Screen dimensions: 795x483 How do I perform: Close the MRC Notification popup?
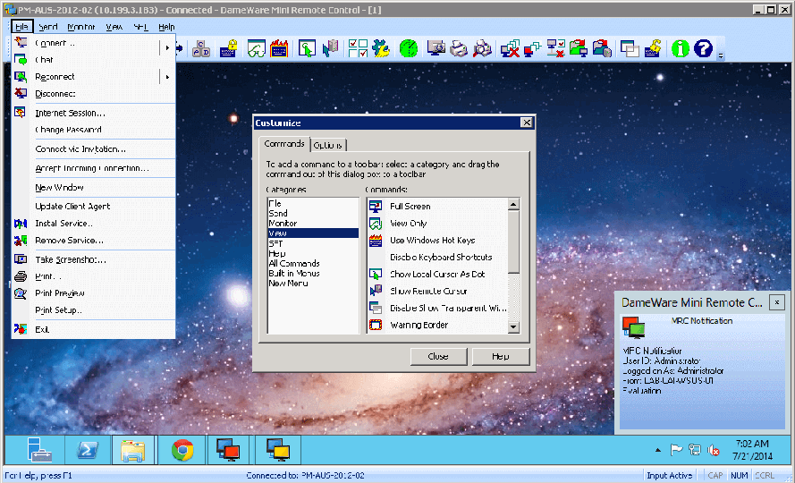[776, 303]
